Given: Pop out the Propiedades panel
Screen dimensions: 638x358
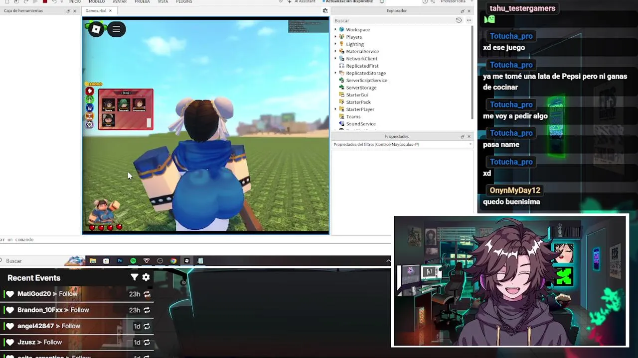Looking at the screenshot, I should (x=462, y=137).
